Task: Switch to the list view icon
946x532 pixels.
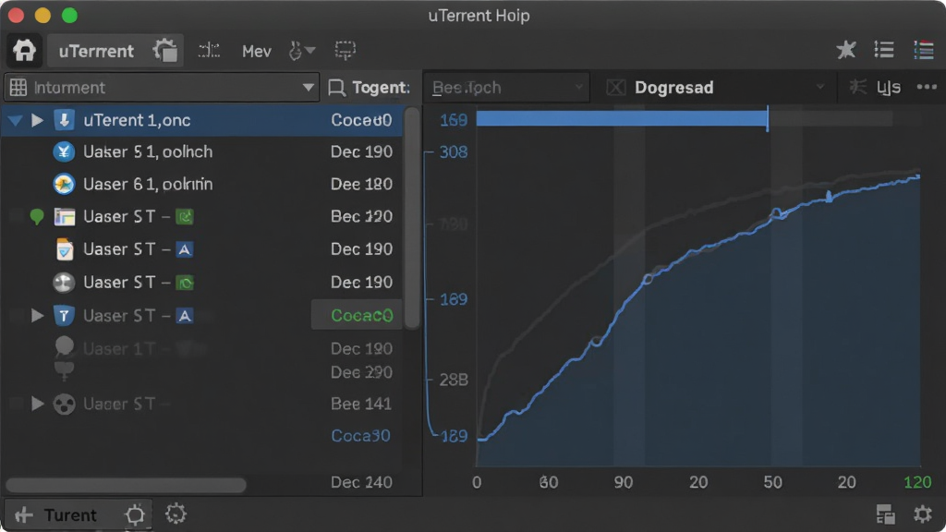Action: point(884,50)
